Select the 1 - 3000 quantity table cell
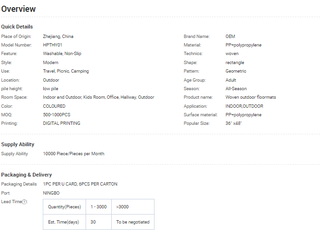Screen dimensions: 320x234 click(x=97, y=207)
